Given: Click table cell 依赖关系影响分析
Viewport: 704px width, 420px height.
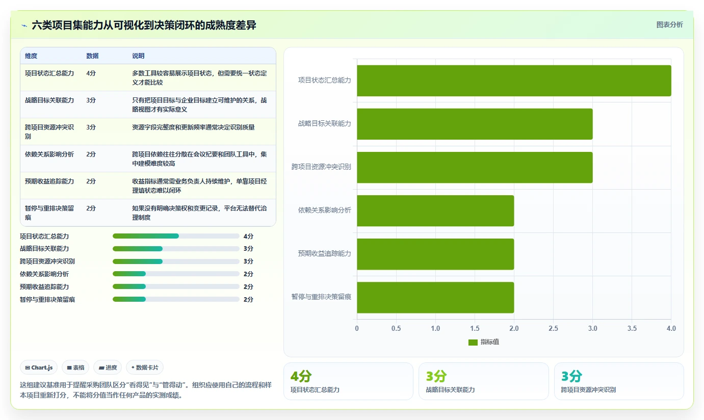Looking at the screenshot, I should click(x=49, y=154).
